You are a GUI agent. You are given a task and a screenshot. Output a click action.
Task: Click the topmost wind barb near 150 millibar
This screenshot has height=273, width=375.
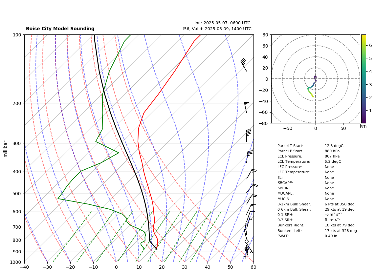244,65
